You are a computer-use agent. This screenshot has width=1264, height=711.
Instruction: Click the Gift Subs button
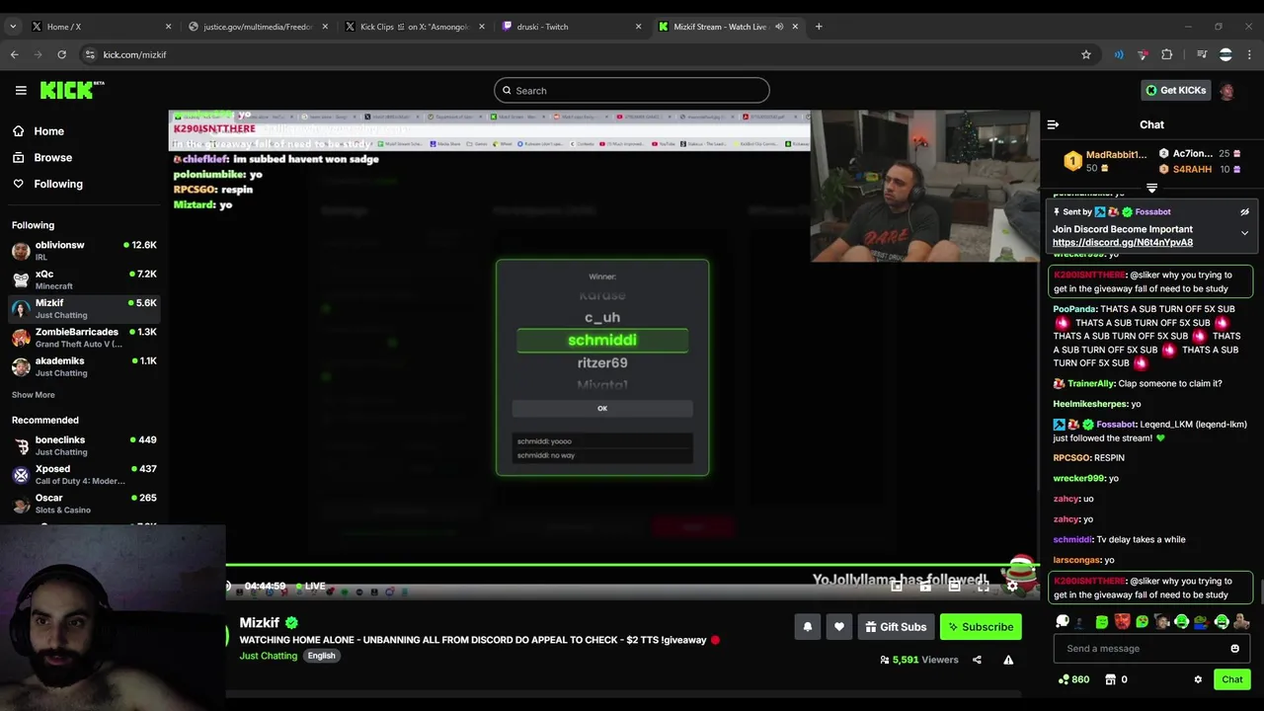tap(896, 626)
